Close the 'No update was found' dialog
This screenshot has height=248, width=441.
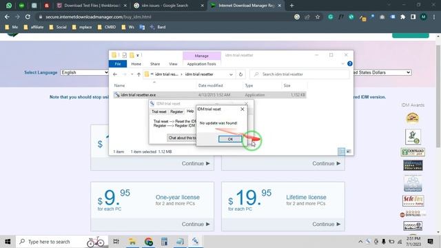pyautogui.click(x=243, y=109)
